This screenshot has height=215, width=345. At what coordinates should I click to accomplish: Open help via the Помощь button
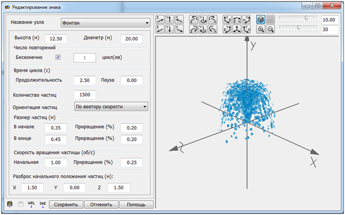(137, 204)
